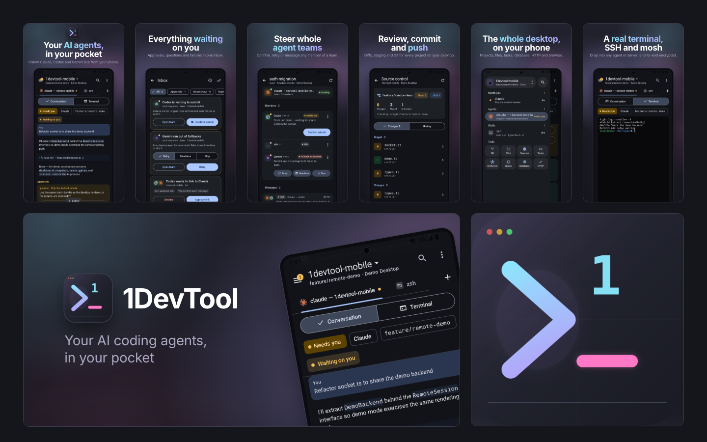Tap Decline on the Codex link request card
The image size is (707, 442).
pyautogui.click(x=169, y=199)
